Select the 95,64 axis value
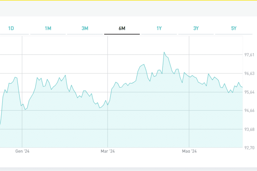257x171 pixels. pyautogui.click(x=249, y=92)
